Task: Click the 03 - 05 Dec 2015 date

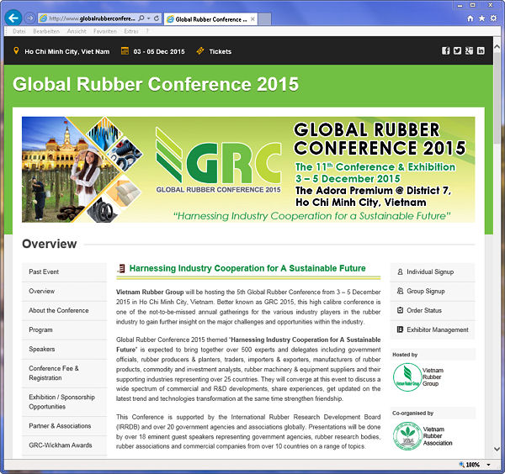Action: pos(159,51)
